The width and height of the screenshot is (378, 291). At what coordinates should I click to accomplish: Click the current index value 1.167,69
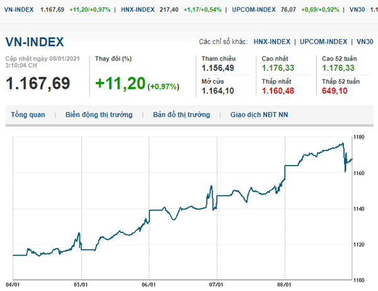point(38,83)
